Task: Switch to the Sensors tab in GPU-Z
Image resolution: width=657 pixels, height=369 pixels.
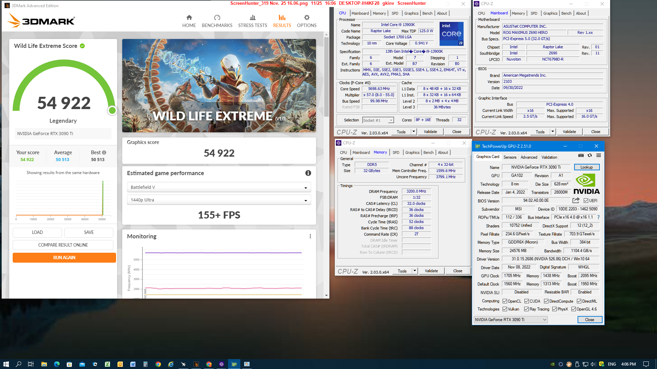Action: [x=510, y=157]
